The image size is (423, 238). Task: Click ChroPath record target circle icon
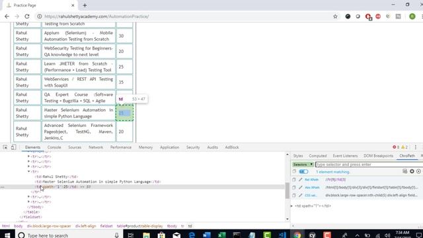point(418,171)
